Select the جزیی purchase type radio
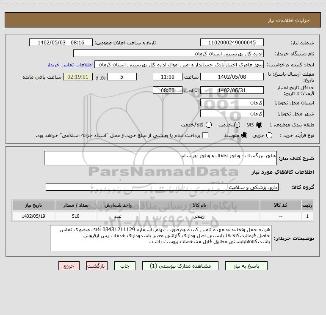The image size is (326, 315). point(269,135)
